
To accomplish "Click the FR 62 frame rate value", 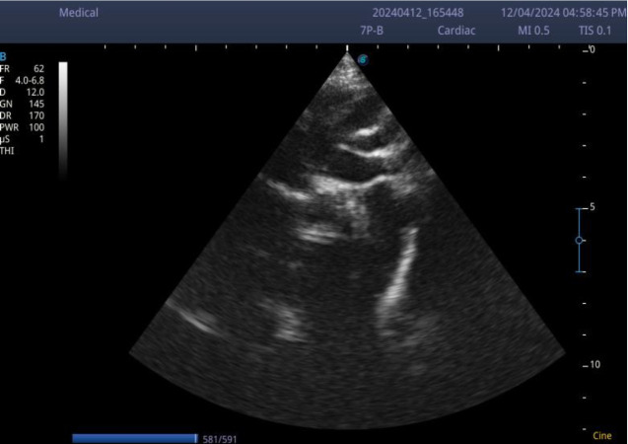I will [x=23, y=69].
